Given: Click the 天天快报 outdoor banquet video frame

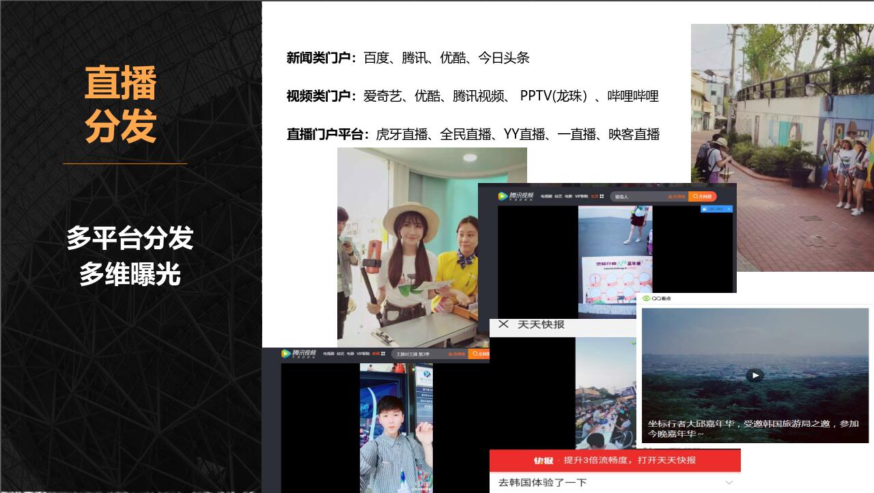Looking at the screenshot, I should point(605,393).
